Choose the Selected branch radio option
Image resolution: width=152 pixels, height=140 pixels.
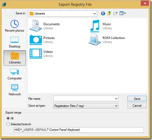[x=19, y=124]
